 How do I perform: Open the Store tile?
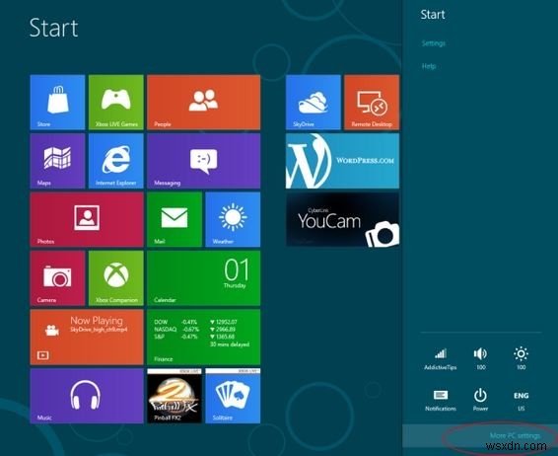coord(57,102)
